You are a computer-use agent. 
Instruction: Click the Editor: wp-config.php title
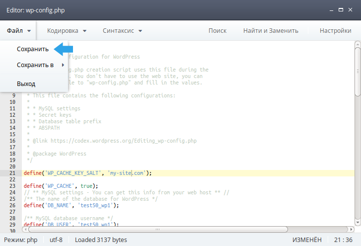[35, 10]
